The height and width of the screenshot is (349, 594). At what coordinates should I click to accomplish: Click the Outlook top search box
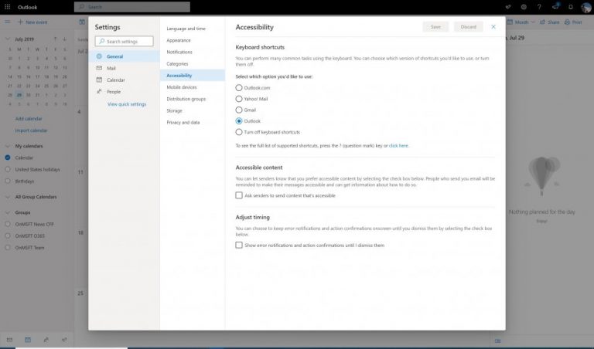pos(132,7)
